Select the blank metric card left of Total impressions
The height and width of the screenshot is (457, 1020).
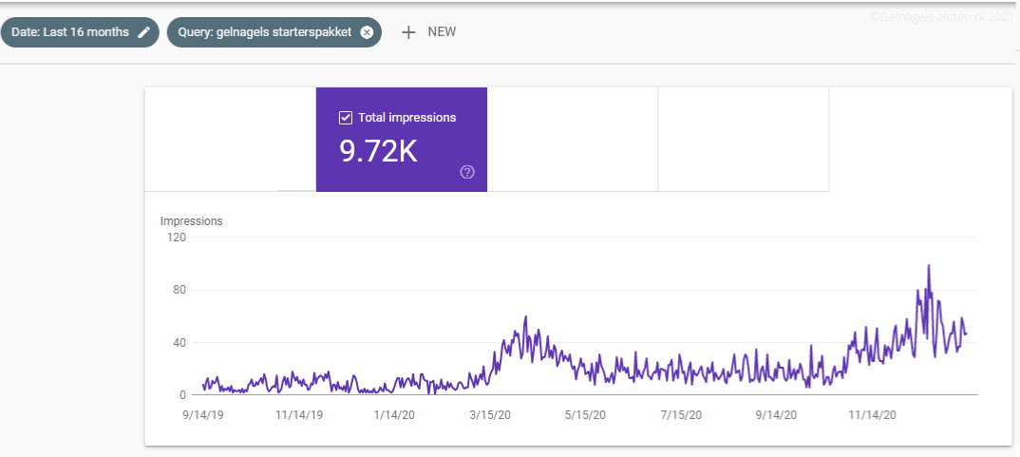click(230, 140)
